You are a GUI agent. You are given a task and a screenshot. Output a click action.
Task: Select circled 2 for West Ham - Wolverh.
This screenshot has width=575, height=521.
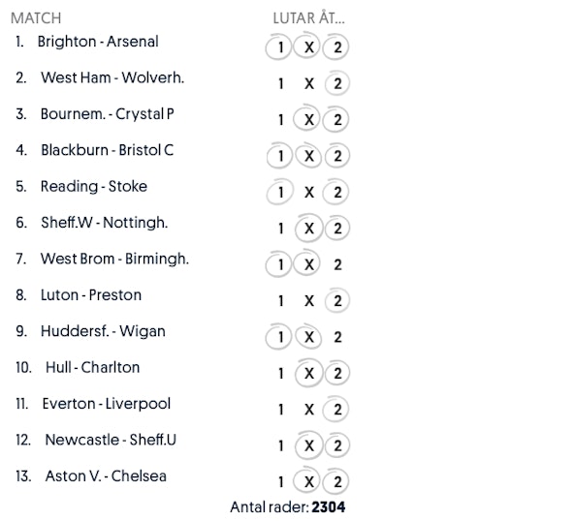click(337, 83)
